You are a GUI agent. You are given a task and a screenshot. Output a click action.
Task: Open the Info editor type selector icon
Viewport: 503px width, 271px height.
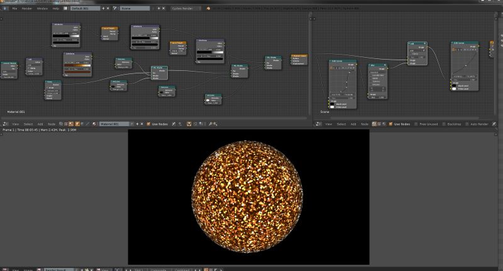[6, 8]
